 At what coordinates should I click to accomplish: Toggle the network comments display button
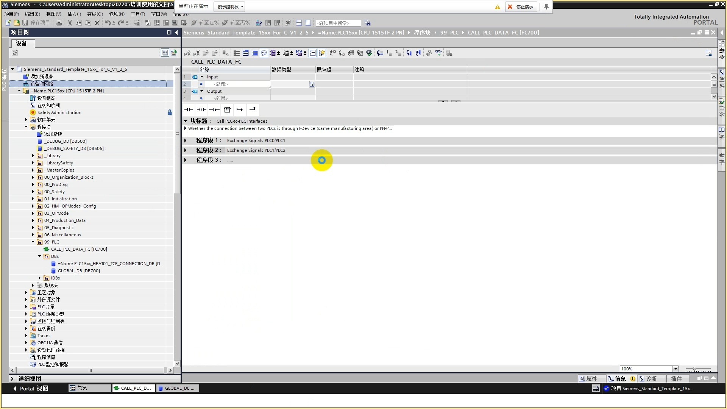tap(264, 53)
